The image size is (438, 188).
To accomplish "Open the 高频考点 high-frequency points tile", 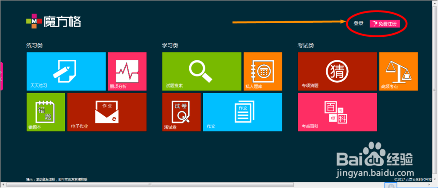I will click(x=399, y=71).
